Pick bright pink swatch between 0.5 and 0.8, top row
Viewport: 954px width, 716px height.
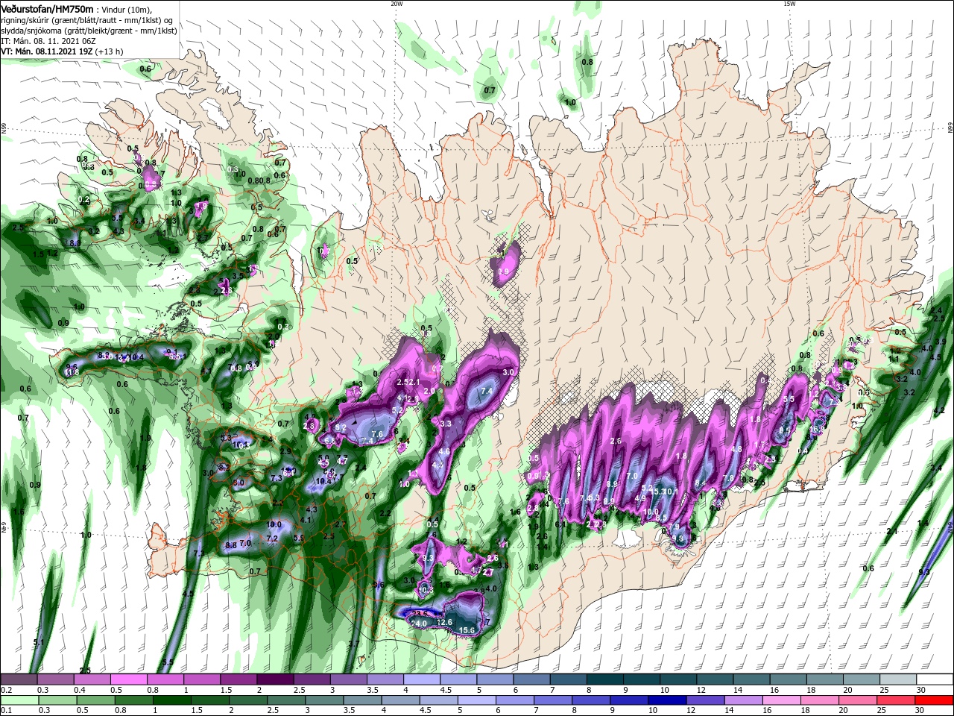click(x=128, y=679)
